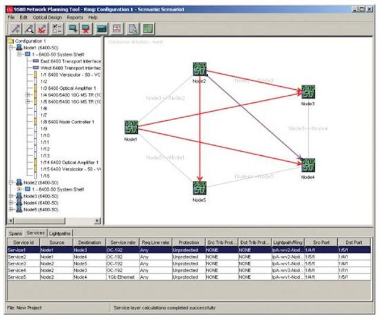
Task: Sort by the Src Port column header
Action: coord(321,243)
